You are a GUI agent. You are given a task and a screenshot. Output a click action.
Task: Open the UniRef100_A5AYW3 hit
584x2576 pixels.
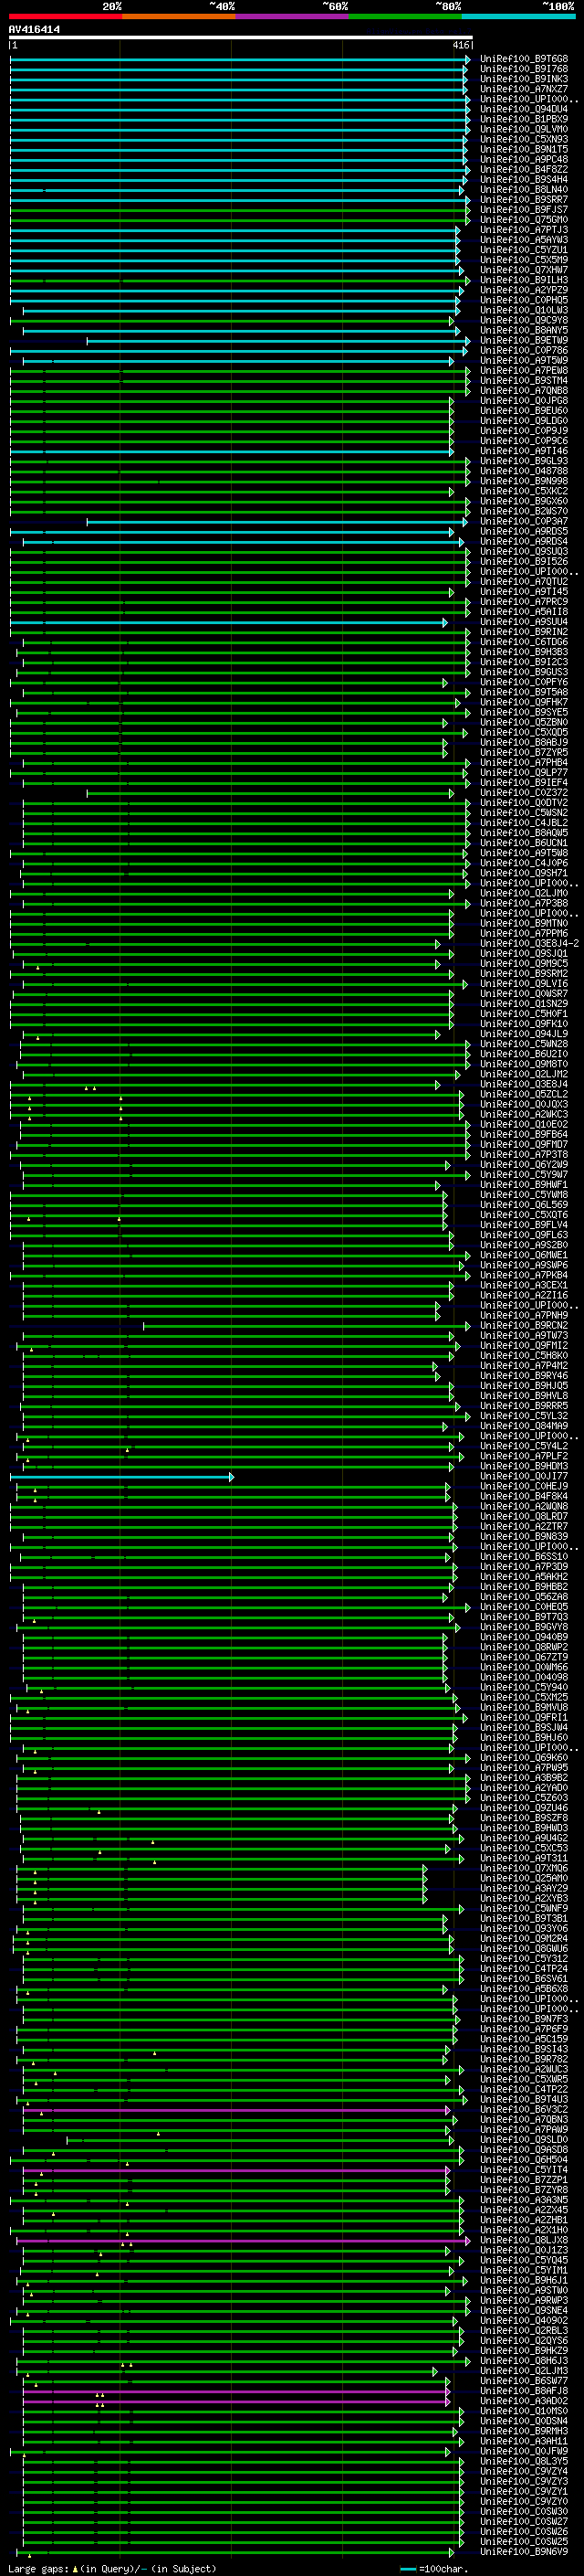tap(524, 240)
